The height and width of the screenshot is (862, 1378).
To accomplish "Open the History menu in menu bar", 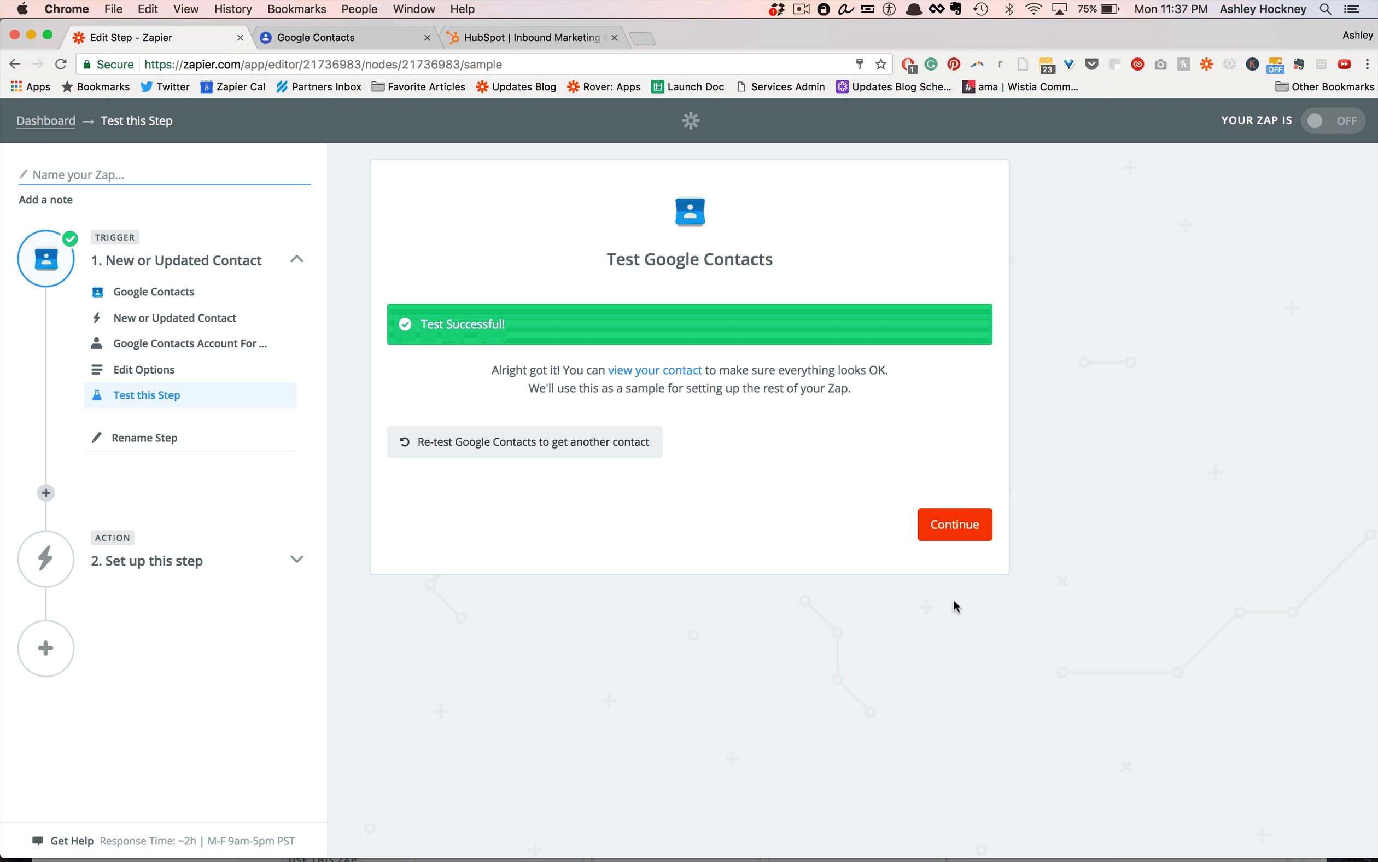I will pos(232,9).
